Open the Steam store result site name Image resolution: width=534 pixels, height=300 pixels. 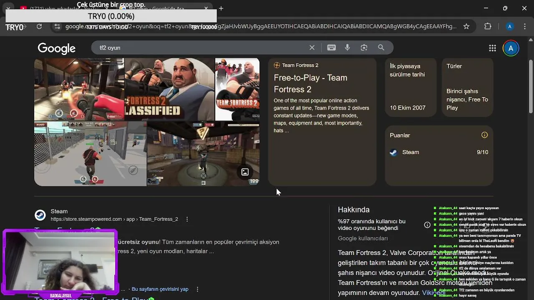coord(59,211)
